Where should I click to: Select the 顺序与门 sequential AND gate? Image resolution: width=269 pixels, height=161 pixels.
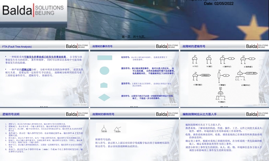tap(240, 73)
